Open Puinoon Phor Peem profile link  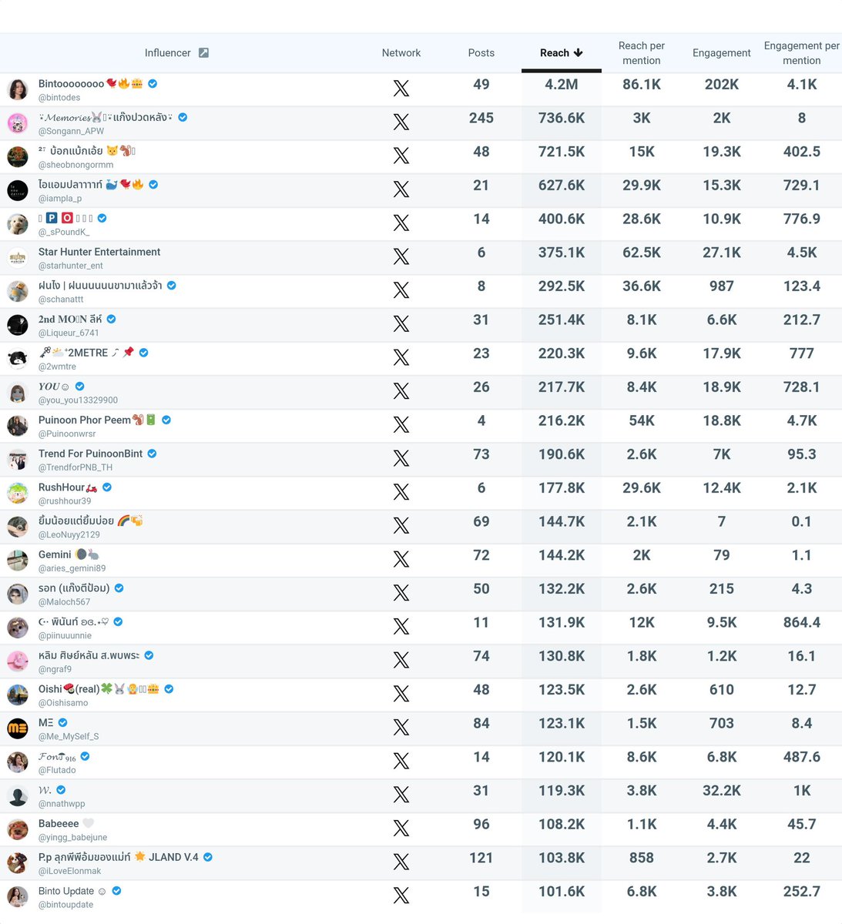85,420
